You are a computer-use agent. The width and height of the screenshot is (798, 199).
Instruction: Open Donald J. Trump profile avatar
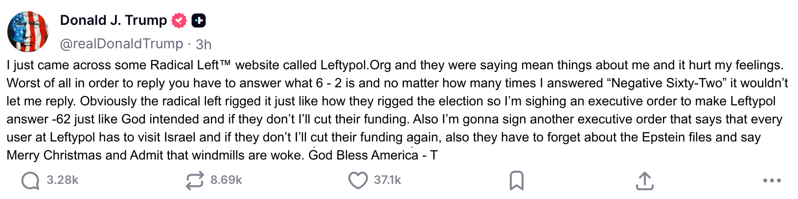(28, 32)
